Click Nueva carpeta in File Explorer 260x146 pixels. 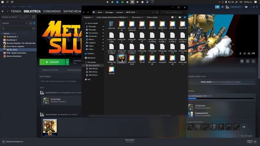click(x=152, y=17)
